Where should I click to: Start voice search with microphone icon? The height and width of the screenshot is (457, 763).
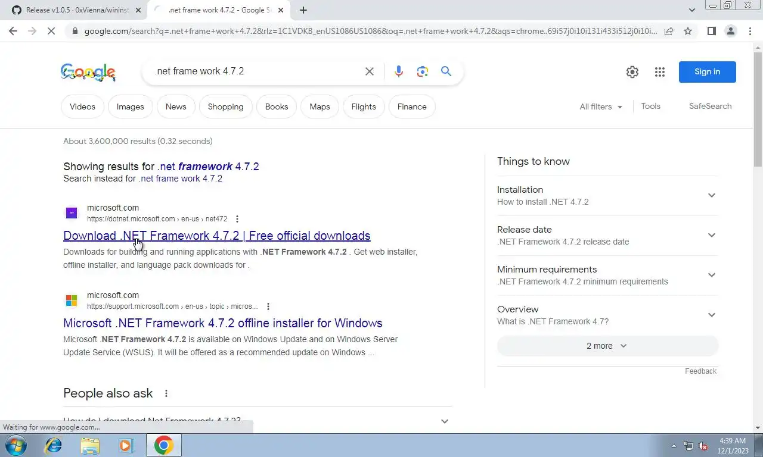coord(399,71)
